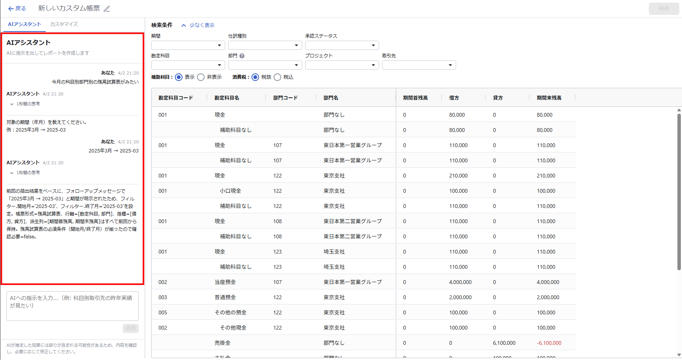Open the 承認ステータス dropdown
Image resolution: width=682 pixels, height=360 pixels.
pyautogui.click(x=342, y=45)
